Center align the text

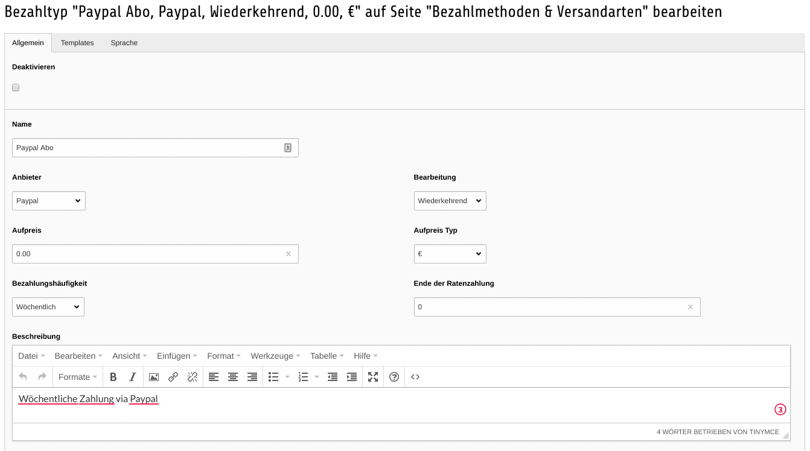233,377
